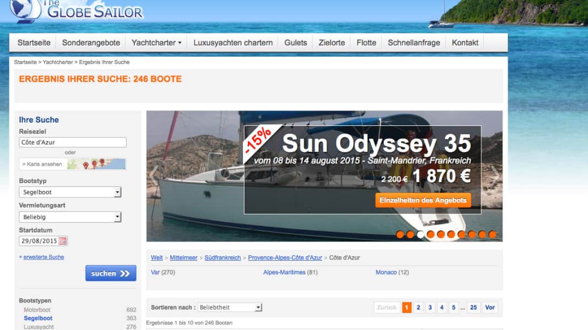
Task: Expand erweiterte Suche options
Action: tap(43, 257)
